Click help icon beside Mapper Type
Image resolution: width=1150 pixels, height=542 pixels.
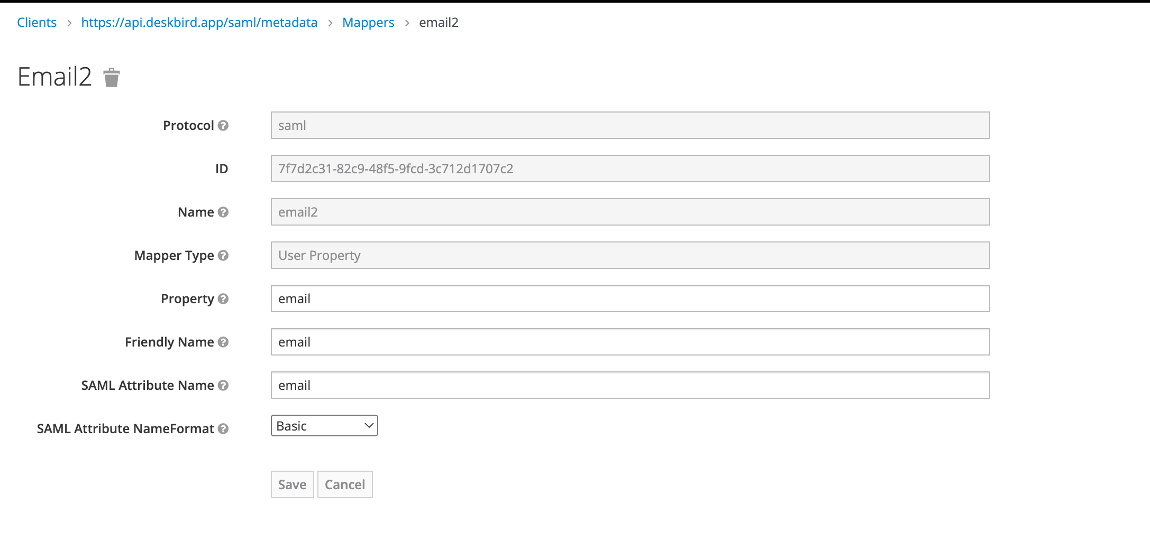(x=223, y=255)
